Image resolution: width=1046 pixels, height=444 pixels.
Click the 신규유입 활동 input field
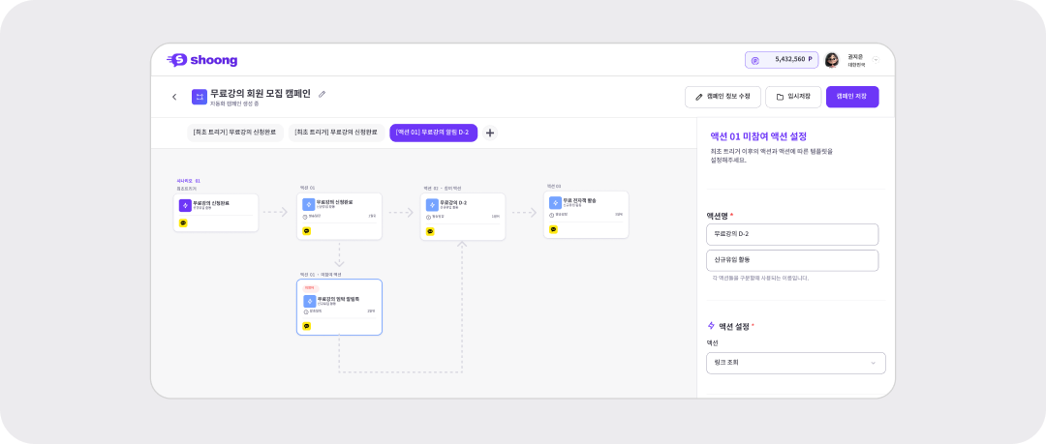click(791, 260)
